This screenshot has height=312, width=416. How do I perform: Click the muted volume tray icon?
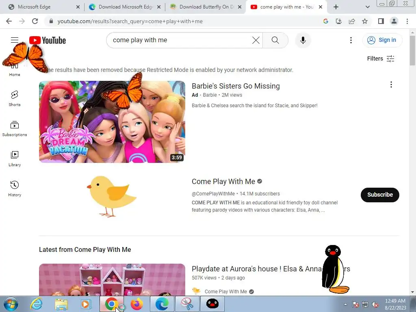[x=375, y=305]
